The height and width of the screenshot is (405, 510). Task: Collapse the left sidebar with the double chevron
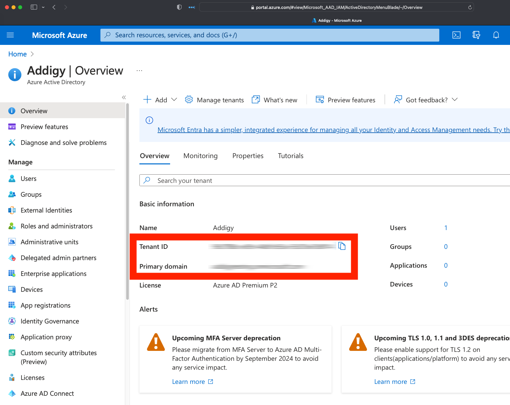124,97
